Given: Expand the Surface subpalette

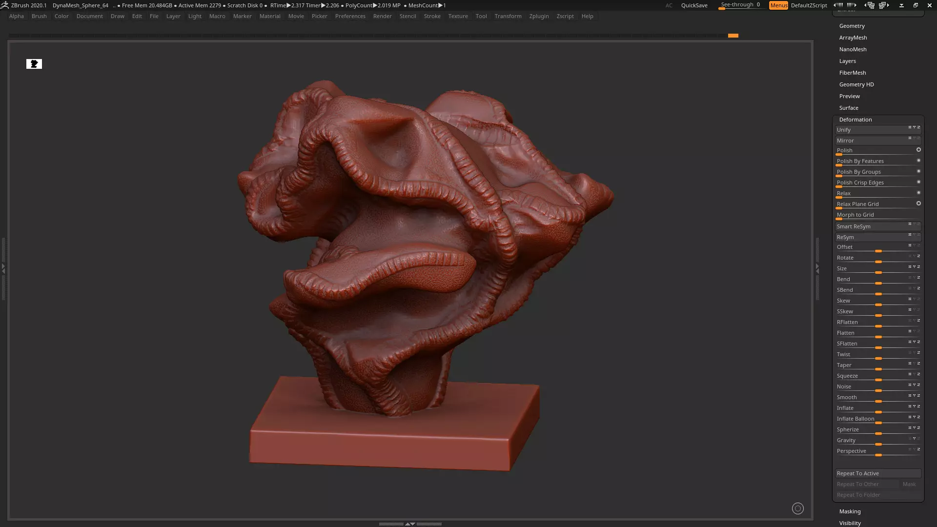Looking at the screenshot, I should 848,108.
